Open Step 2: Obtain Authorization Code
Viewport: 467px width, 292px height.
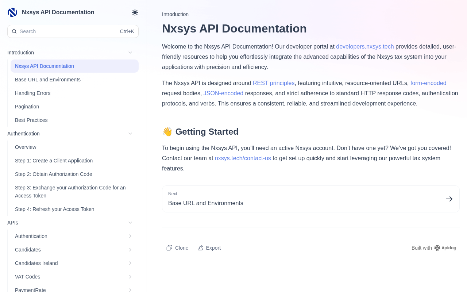[x=54, y=174]
